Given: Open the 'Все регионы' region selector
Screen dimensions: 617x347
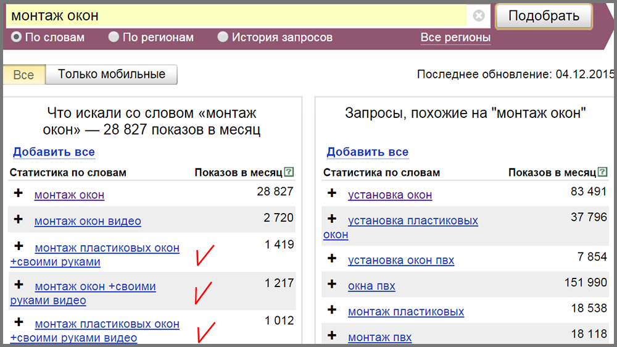Looking at the screenshot, I should [x=455, y=38].
